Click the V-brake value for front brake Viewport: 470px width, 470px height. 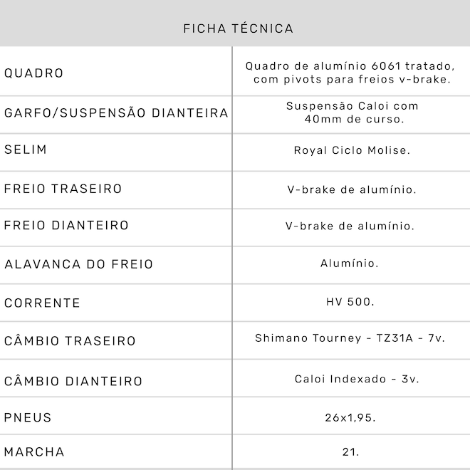coord(350,226)
